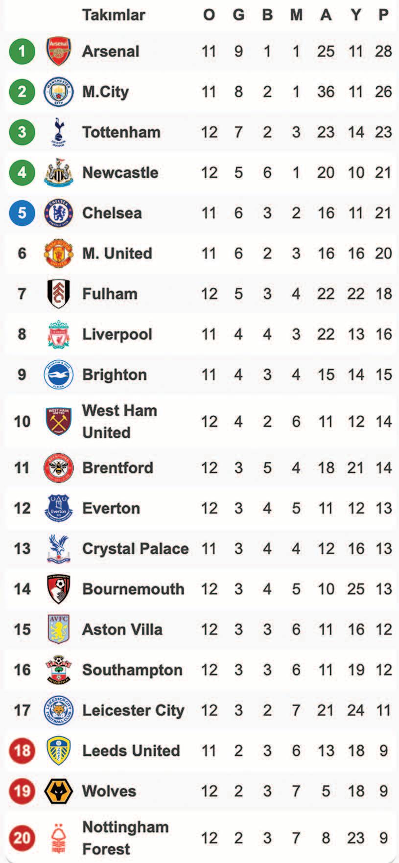Viewport: 399px width, 863px height.
Task: Click the Wolves wolf-head logo
Action: (x=59, y=791)
